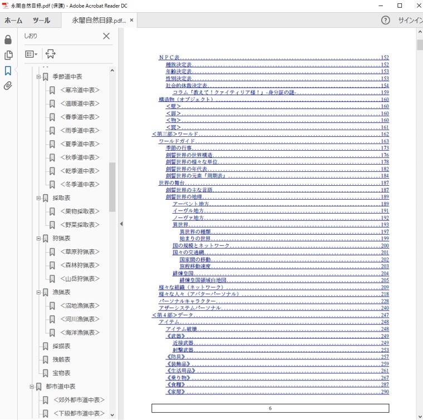Open the page thumbnails panel icon
The height and width of the screenshot is (420, 423).
click(x=8, y=55)
